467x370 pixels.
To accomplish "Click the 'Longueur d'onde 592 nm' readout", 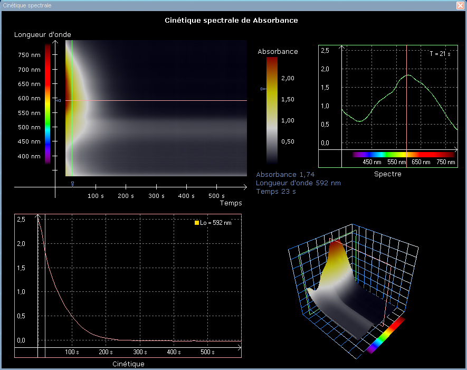I will (x=298, y=183).
